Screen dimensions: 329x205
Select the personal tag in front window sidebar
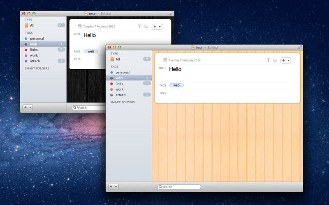[x=123, y=72]
